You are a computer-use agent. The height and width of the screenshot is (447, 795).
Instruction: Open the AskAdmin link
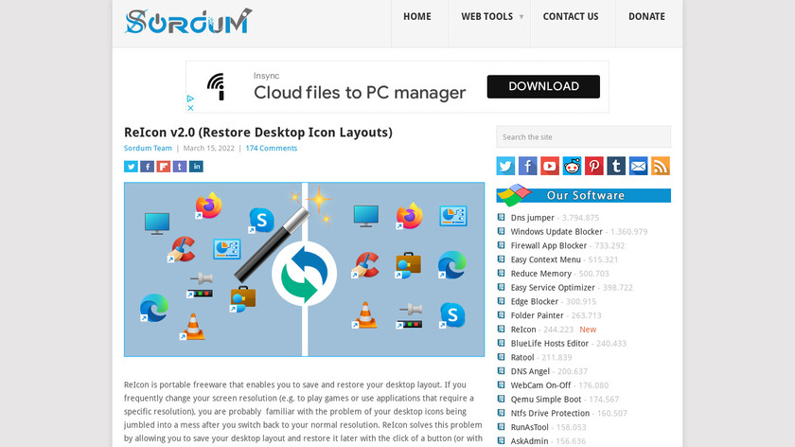click(529, 441)
